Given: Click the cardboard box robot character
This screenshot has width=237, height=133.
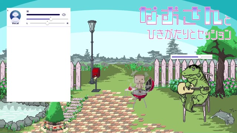Looking at the screenshot, I should click(139, 81).
